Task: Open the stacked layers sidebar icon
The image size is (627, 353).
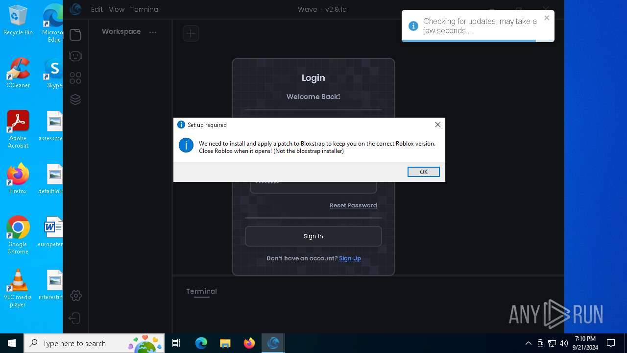Action: pos(75,100)
